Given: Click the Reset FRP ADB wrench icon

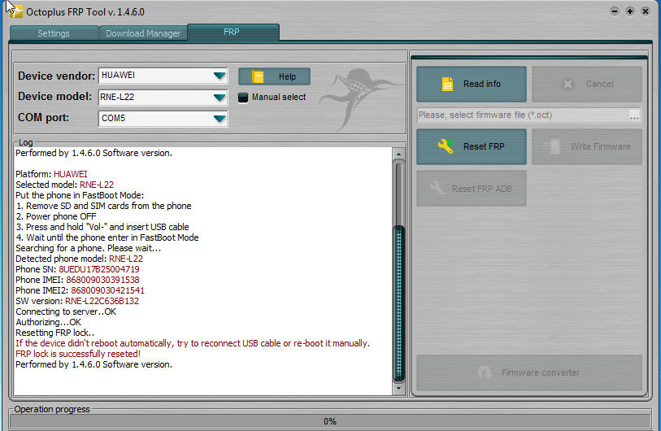Looking at the screenshot, I should tap(437, 188).
